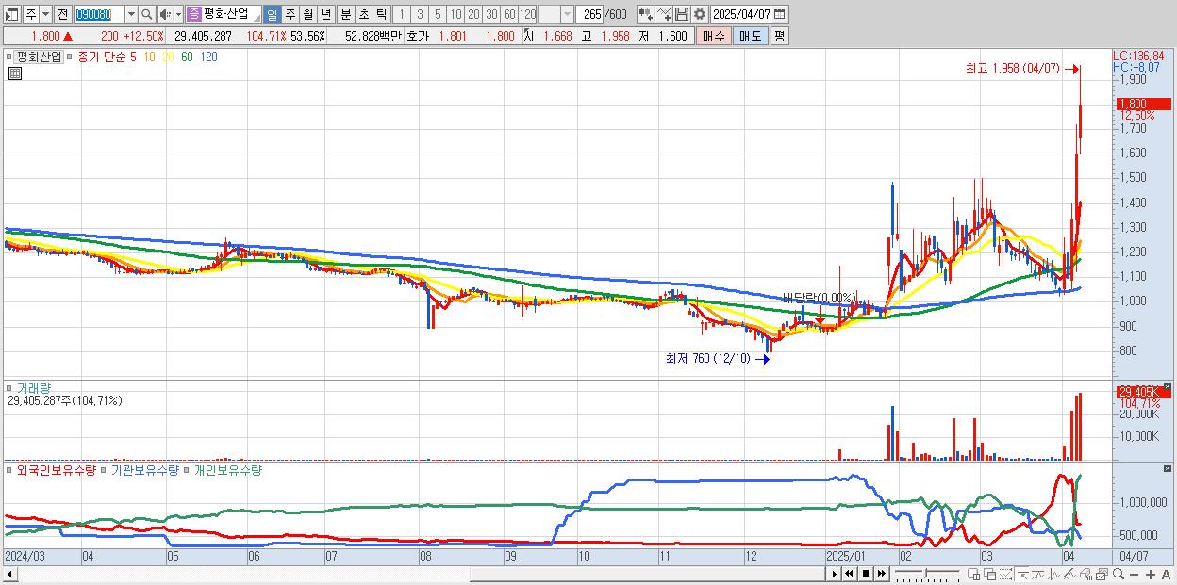Choose interval 20 button

tap(473, 14)
